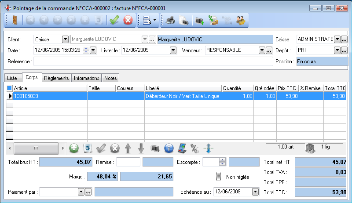Open the Client type Caisse dropdown
The height and width of the screenshot is (203, 352).
(x=66, y=39)
